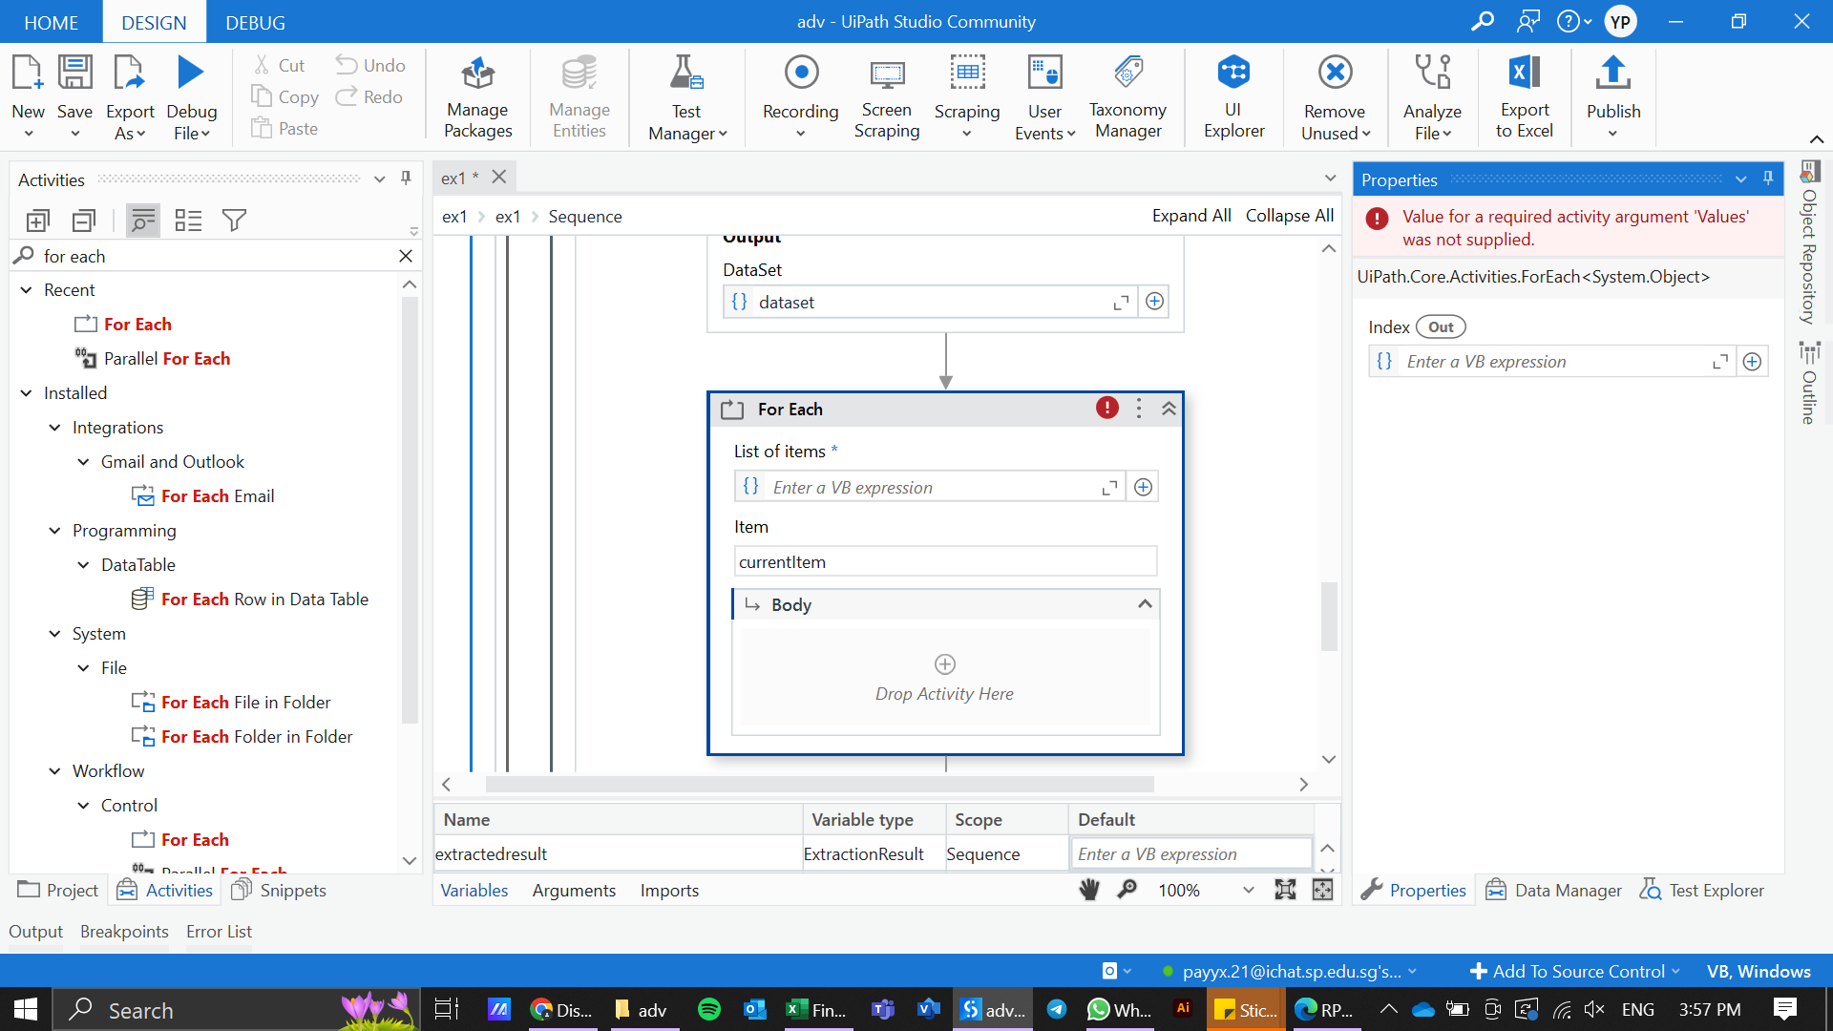Run Debug File play button
This screenshot has width=1833, height=1031.
tap(191, 74)
